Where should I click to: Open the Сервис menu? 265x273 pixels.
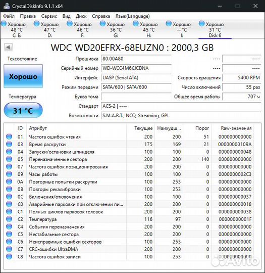pos(49,16)
